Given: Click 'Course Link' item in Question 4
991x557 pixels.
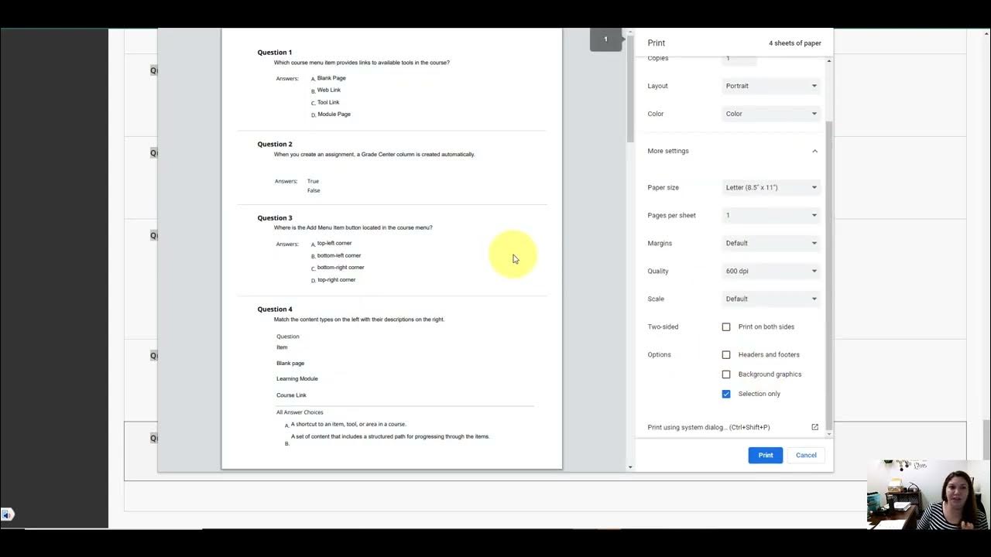Looking at the screenshot, I should [x=291, y=395].
